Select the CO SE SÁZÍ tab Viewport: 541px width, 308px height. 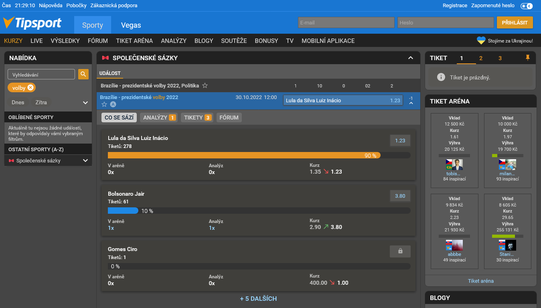(119, 118)
